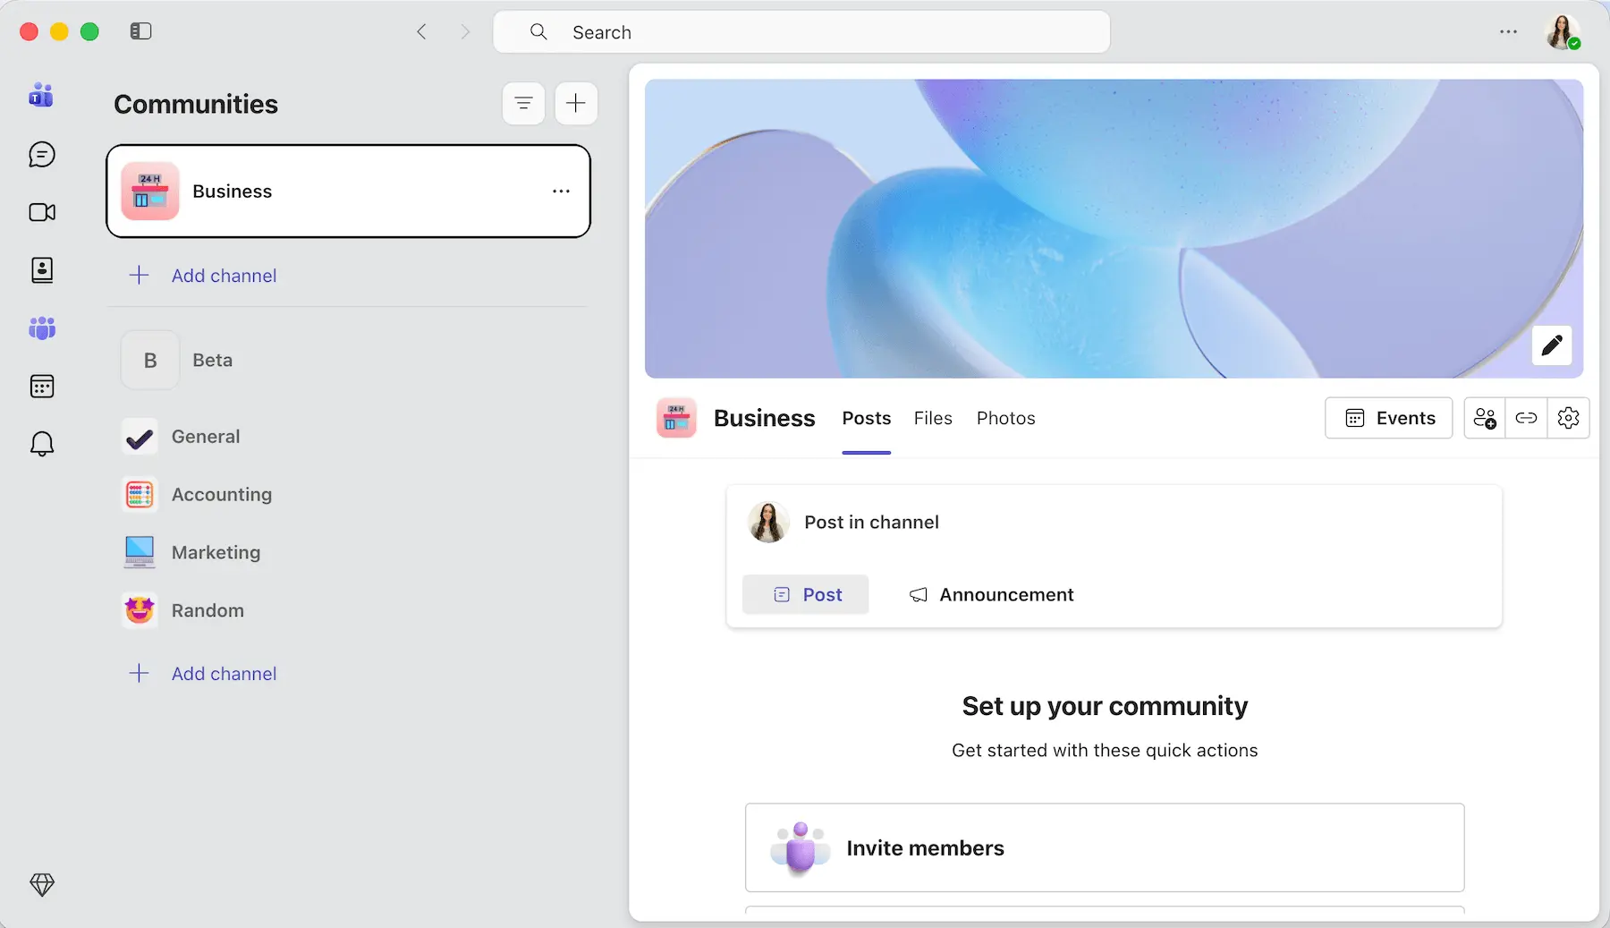Toggle the sidebar panel icon
This screenshot has width=1610, height=928.
140,31
